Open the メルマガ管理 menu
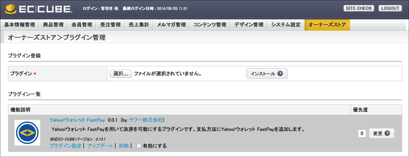409x157 pixels. tap(172, 25)
